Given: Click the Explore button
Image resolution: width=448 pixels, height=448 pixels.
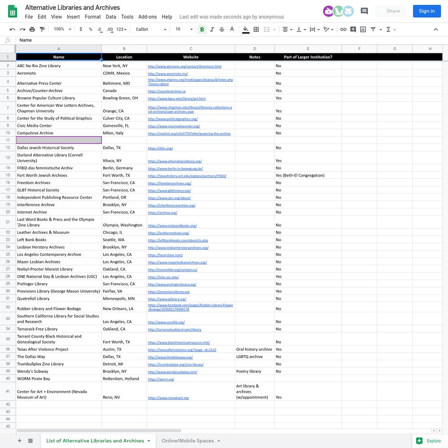Looking at the screenshot, I should click(x=429, y=441).
